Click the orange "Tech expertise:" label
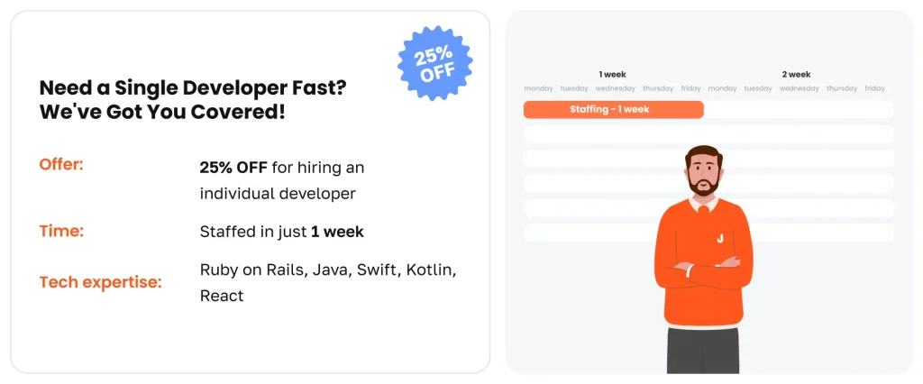The height and width of the screenshot is (384, 923). [100, 282]
